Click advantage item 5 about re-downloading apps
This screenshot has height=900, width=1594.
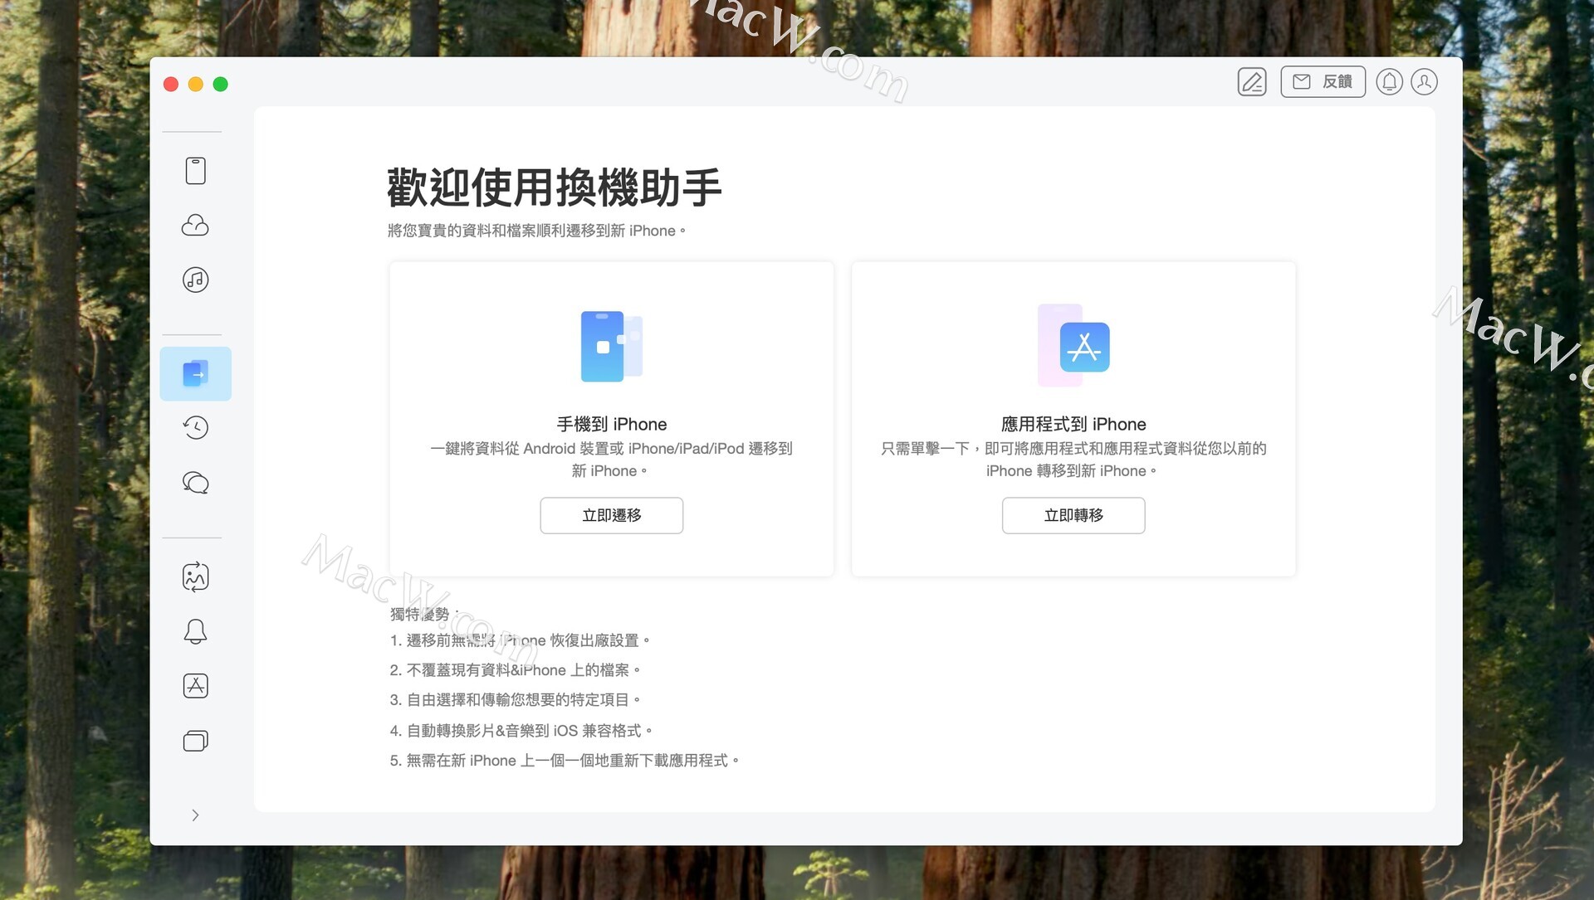click(565, 761)
